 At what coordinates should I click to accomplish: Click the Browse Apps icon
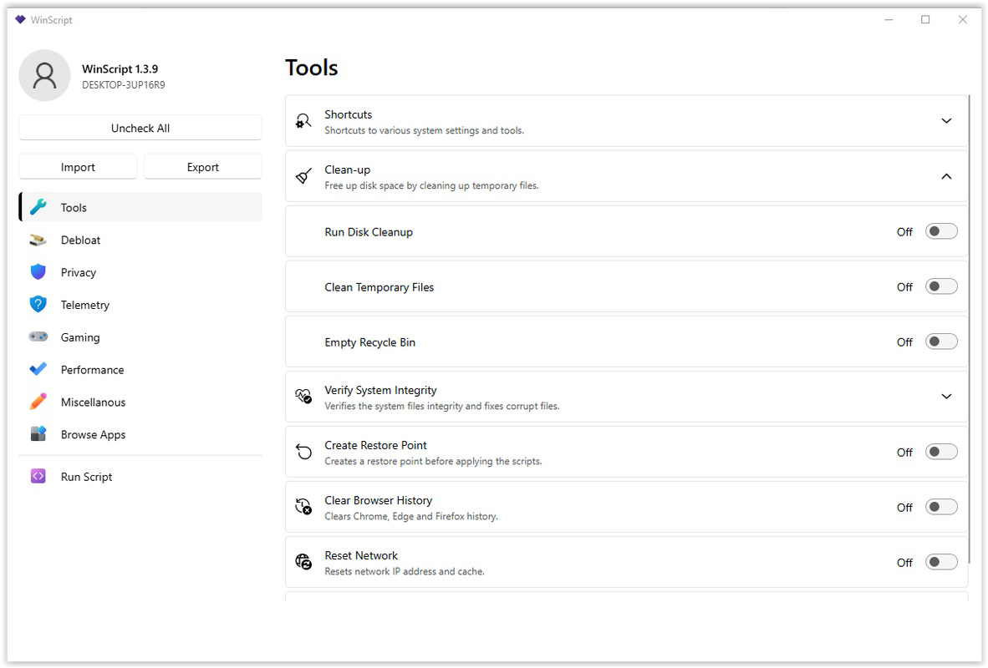tap(38, 434)
